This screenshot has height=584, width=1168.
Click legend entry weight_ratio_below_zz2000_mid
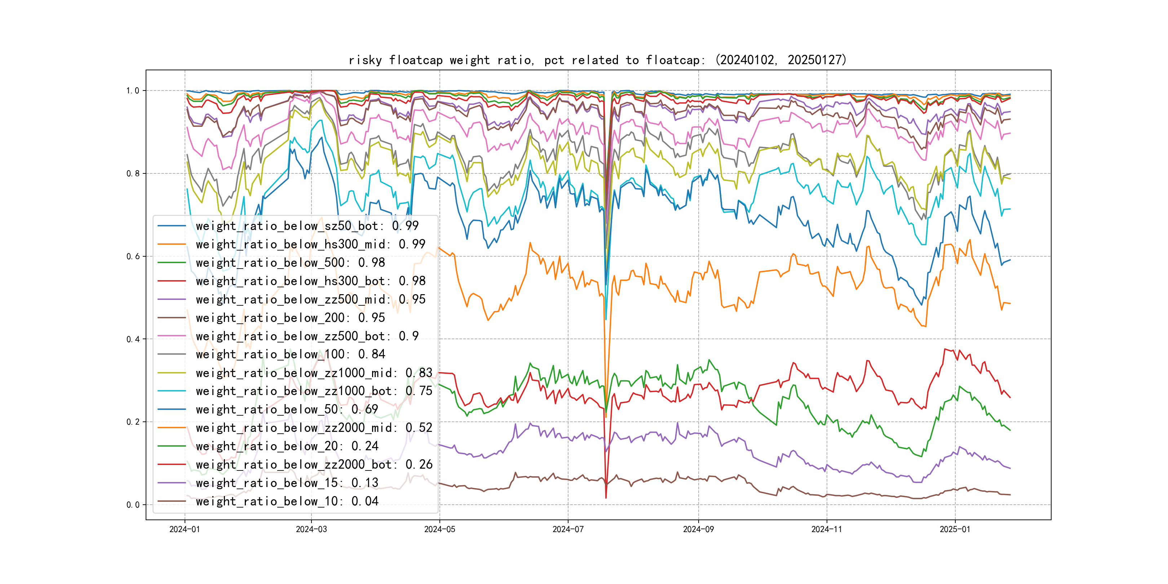pos(314,428)
